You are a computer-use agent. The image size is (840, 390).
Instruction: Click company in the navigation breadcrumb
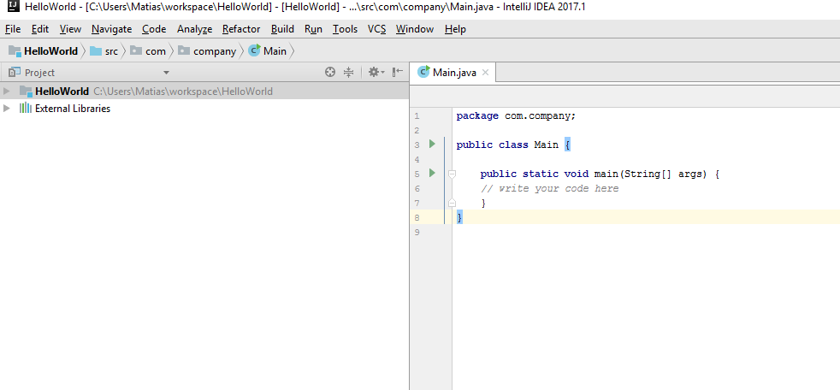[207, 51]
